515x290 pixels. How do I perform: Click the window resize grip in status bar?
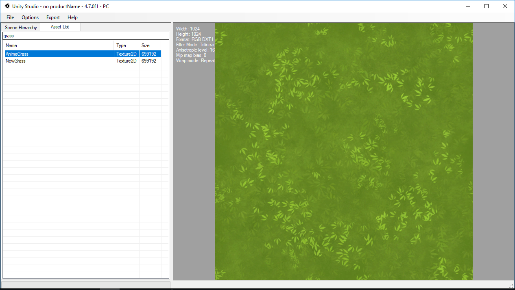(x=511, y=286)
